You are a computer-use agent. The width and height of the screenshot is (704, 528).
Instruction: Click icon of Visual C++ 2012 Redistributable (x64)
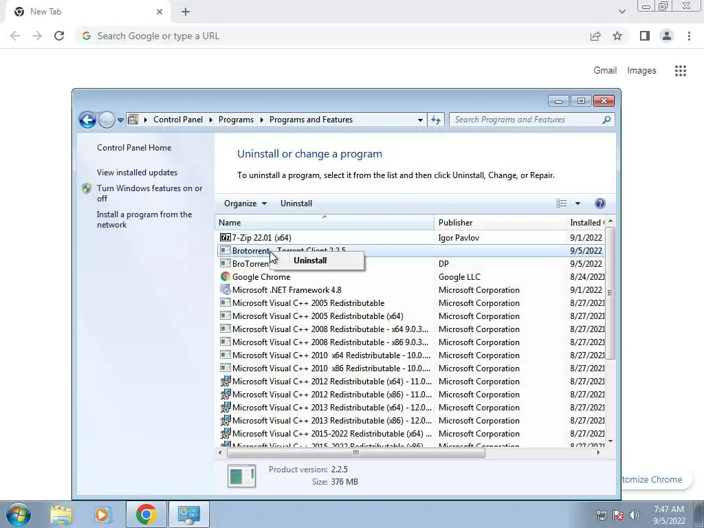(x=225, y=381)
